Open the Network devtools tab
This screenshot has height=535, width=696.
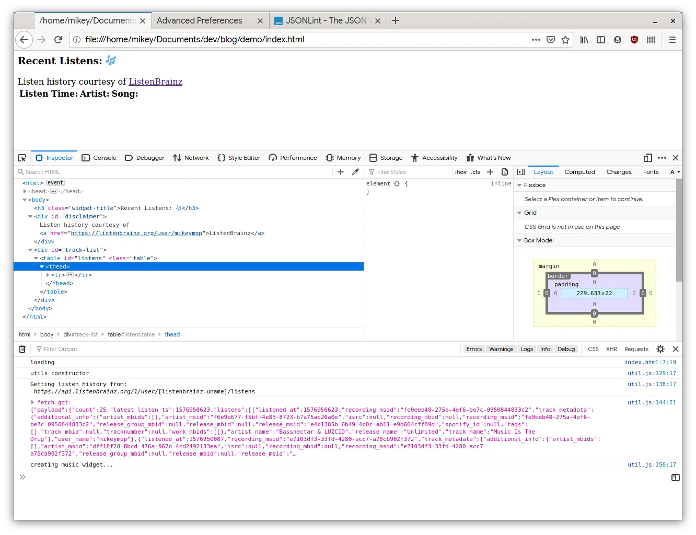(x=191, y=158)
